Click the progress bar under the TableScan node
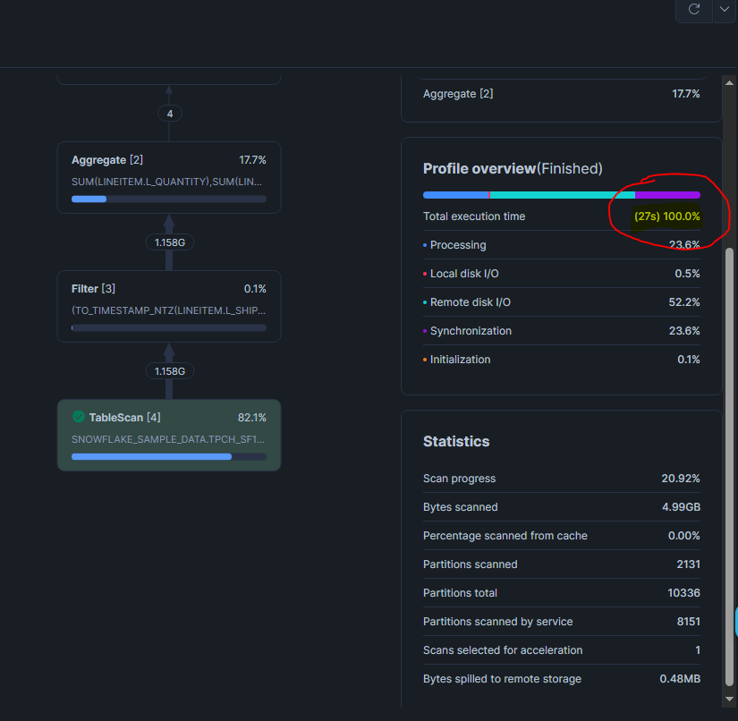Screen dimensions: 738x721 pos(168,456)
